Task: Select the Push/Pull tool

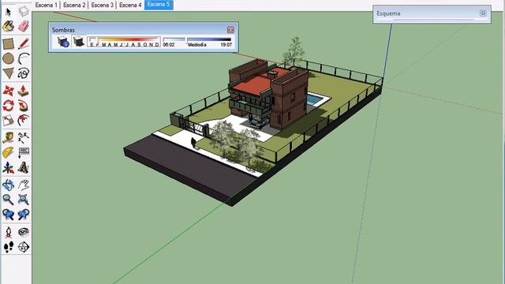Action: click(24, 91)
